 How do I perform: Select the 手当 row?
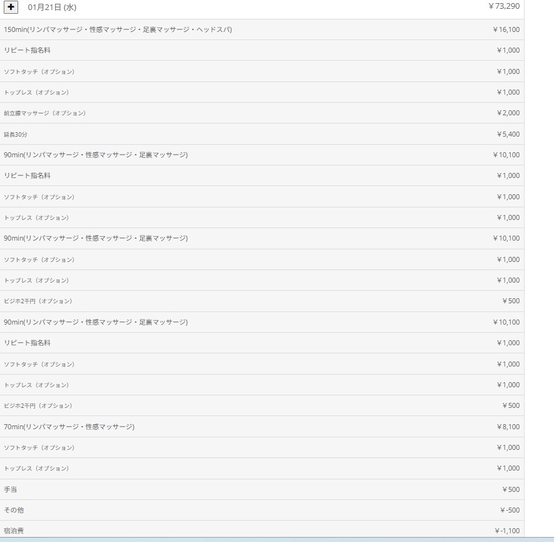pos(11,489)
